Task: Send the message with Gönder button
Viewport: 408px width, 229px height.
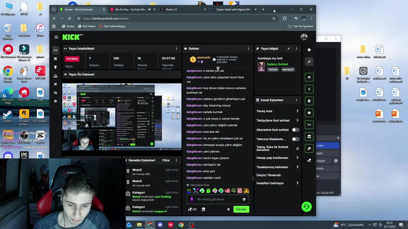Action: (x=241, y=209)
